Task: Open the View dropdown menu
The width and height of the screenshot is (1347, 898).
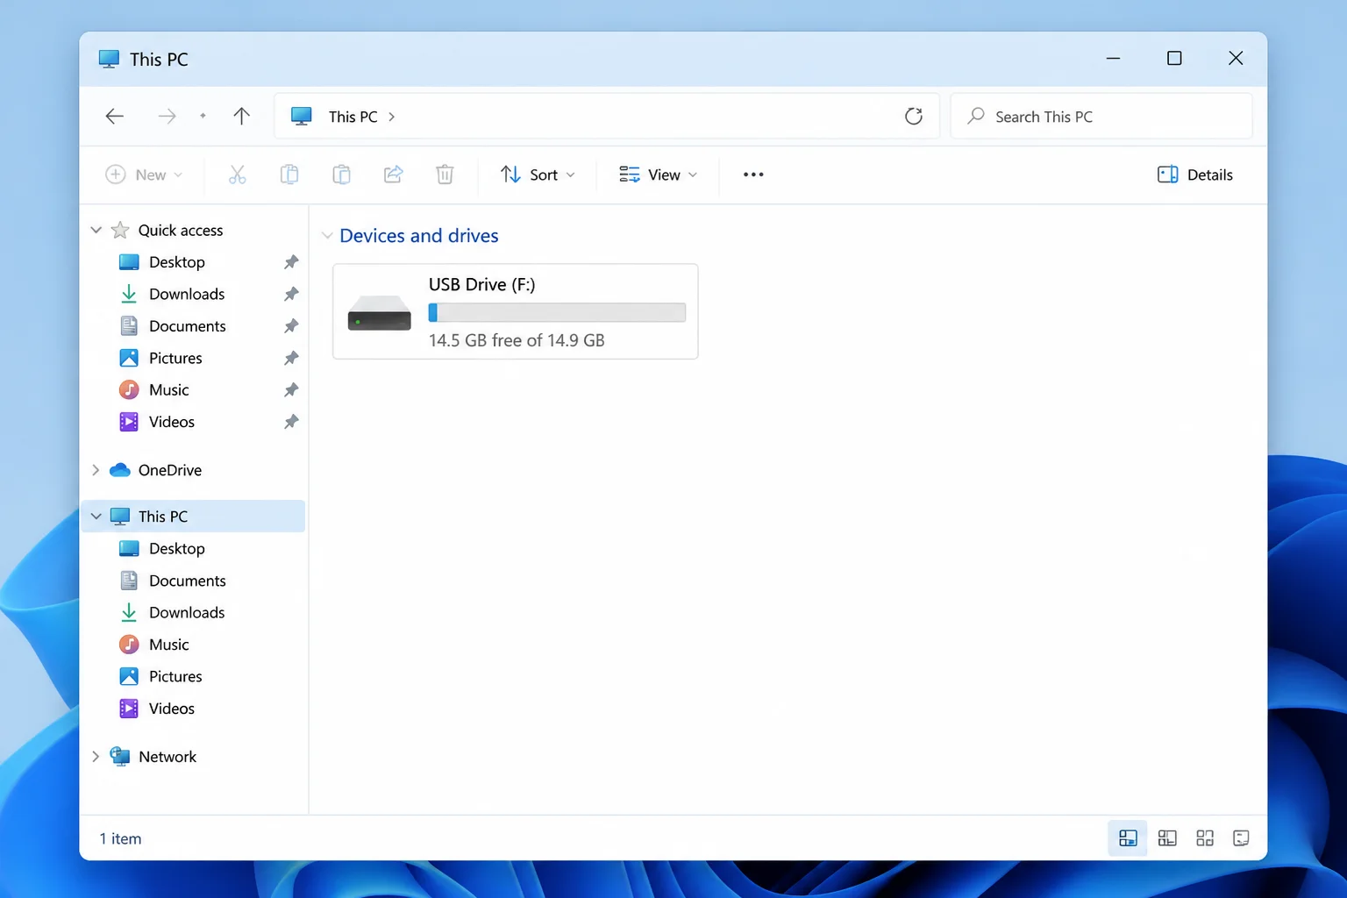Action: (658, 175)
